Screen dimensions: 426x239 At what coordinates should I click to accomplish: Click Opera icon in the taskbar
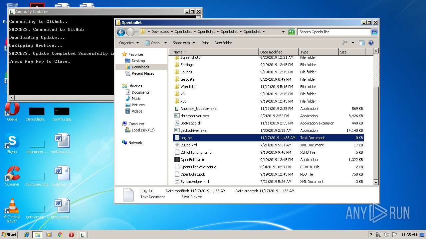71,235
